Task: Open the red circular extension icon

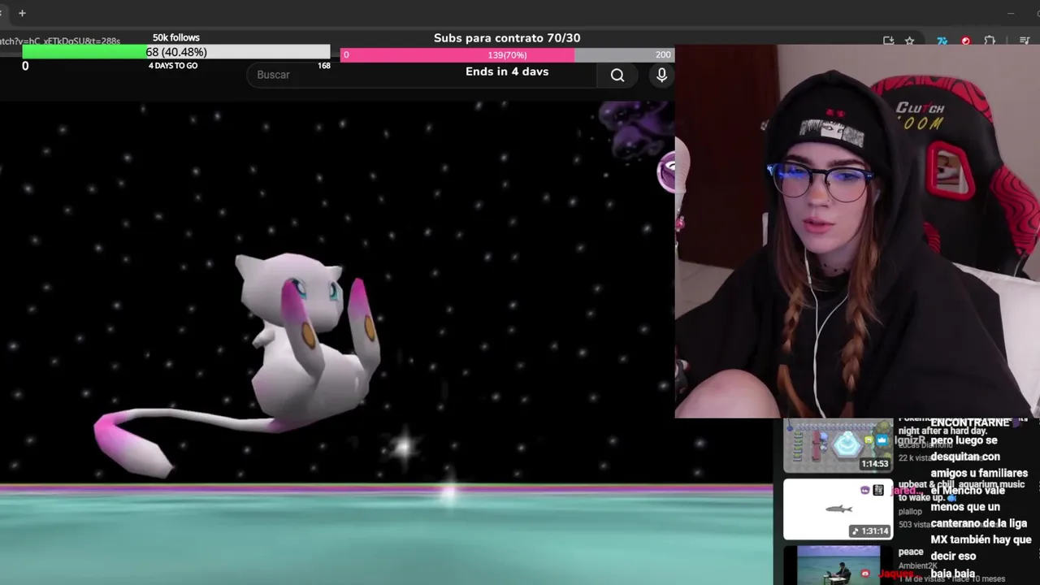Action: (x=965, y=41)
